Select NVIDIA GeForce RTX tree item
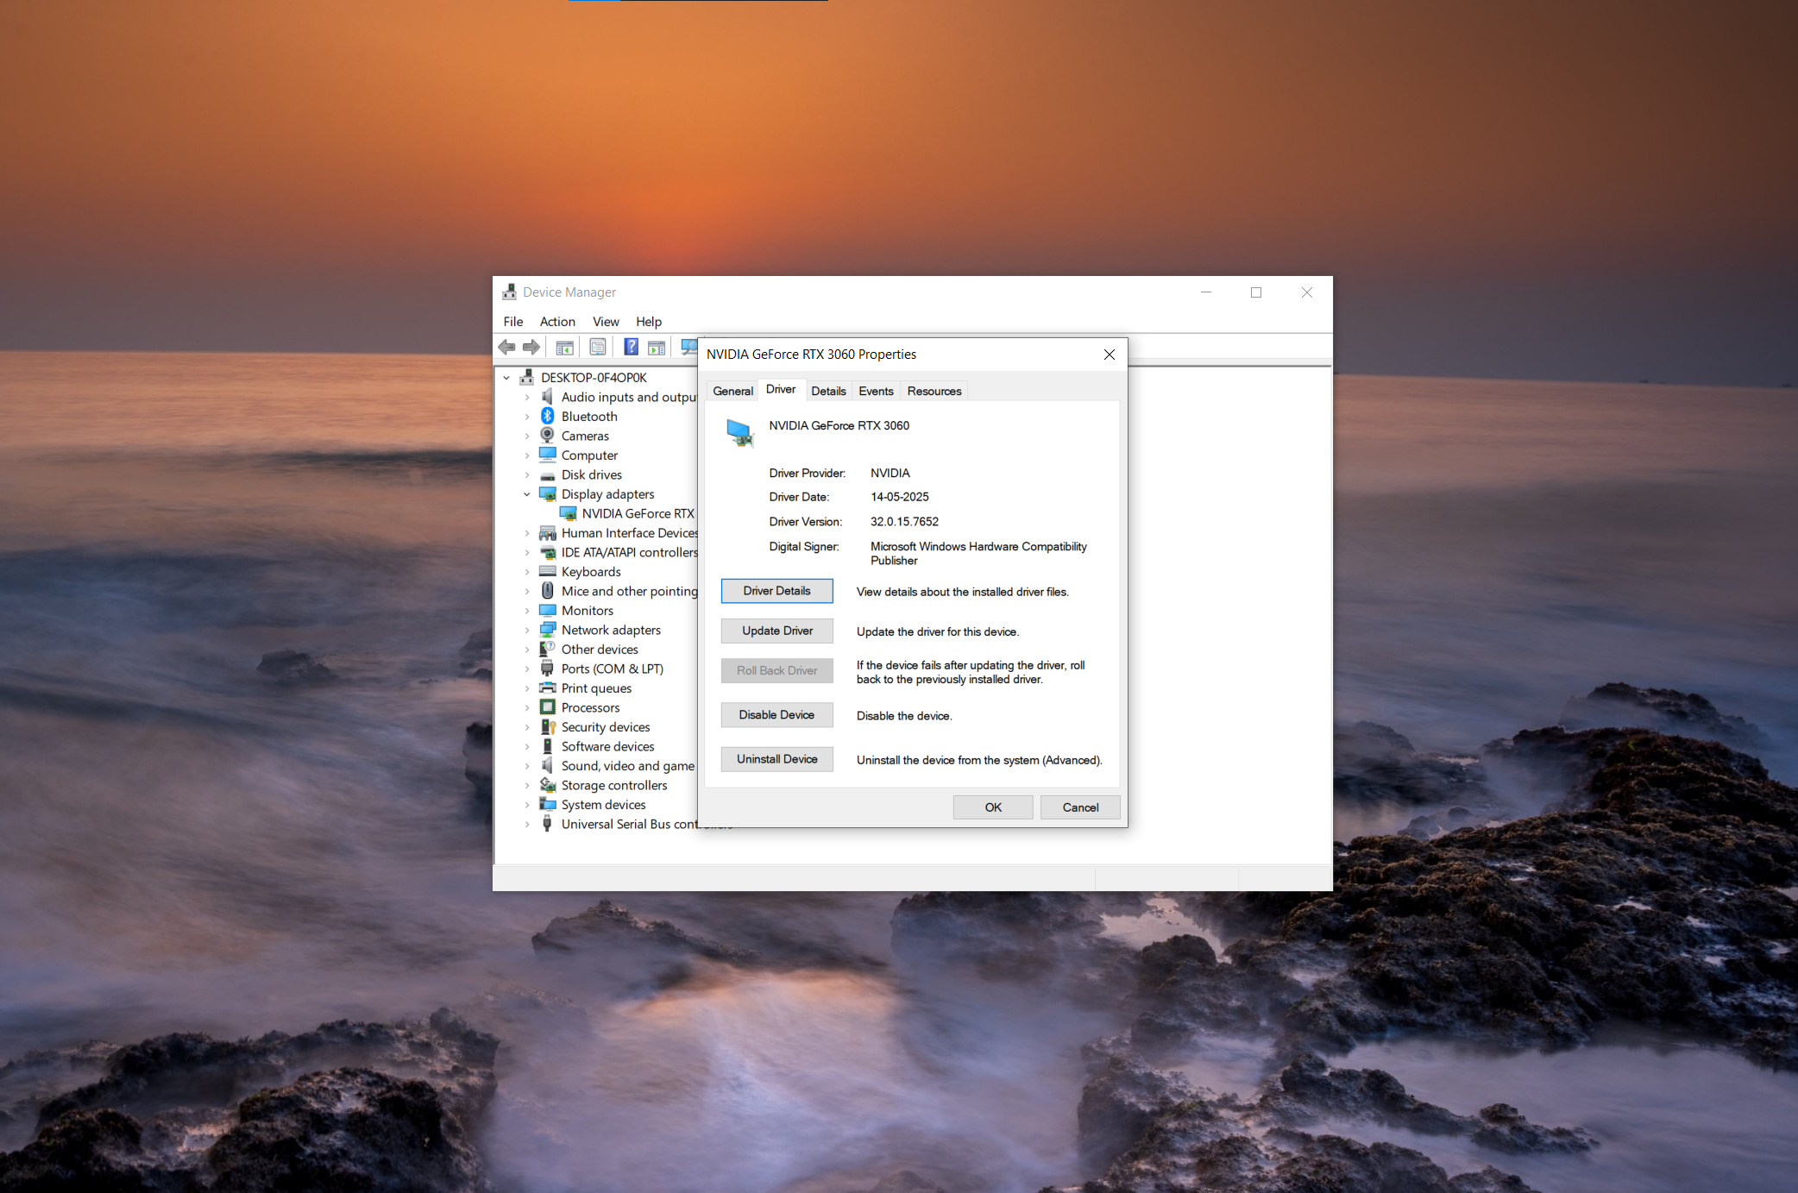The width and height of the screenshot is (1798, 1193). point(637,513)
